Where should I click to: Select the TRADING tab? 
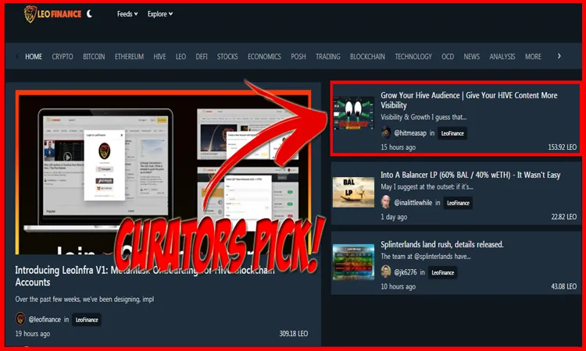pyautogui.click(x=327, y=57)
